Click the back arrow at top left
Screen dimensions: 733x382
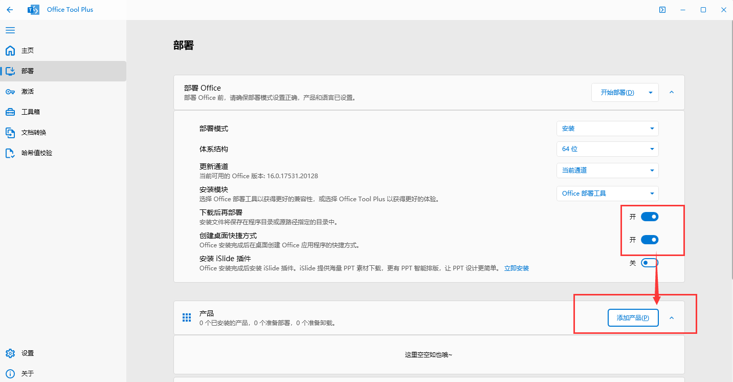pos(10,9)
